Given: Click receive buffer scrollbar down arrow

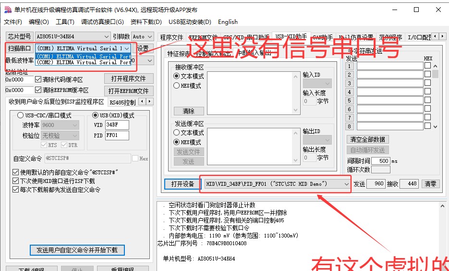Looking at the screenshot, I should tap(295, 111).
